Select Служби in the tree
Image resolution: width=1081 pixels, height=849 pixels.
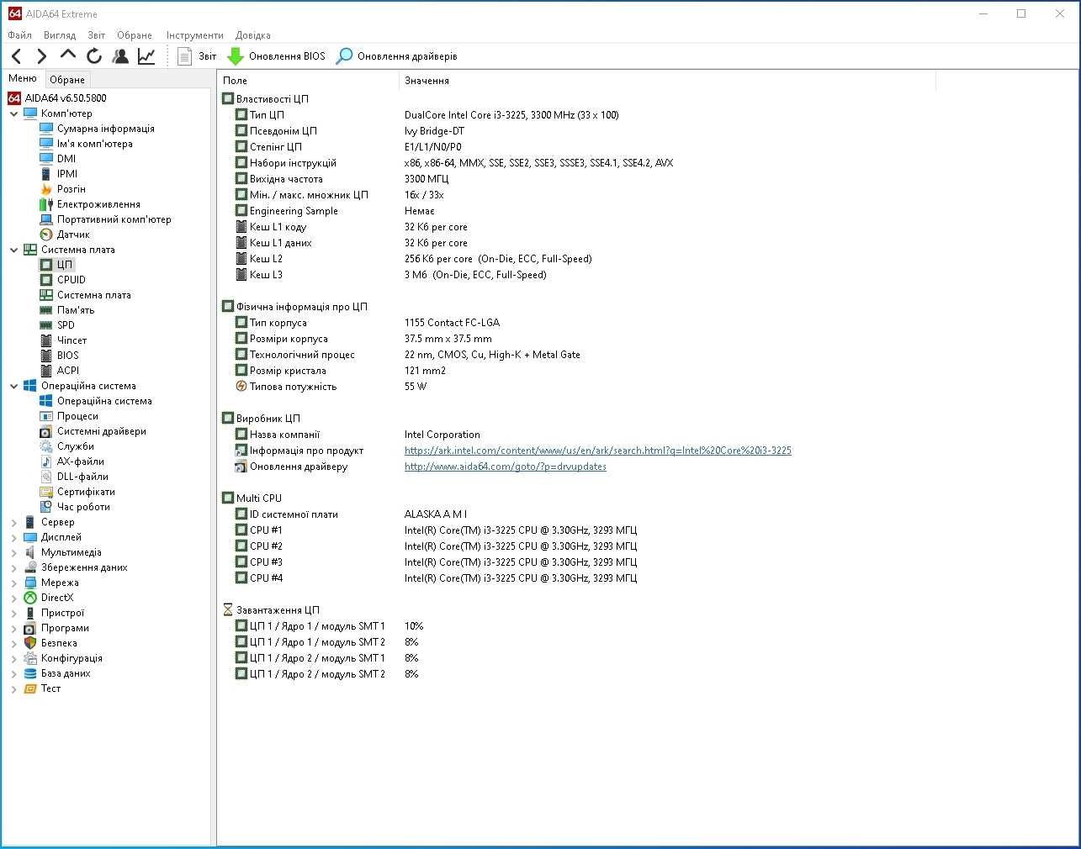76,446
